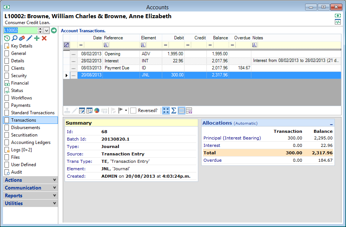Image resolution: width=346 pixels, height=227 pixels.
Task: Click the green go arrow beside account code
Action: click(53, 30)
